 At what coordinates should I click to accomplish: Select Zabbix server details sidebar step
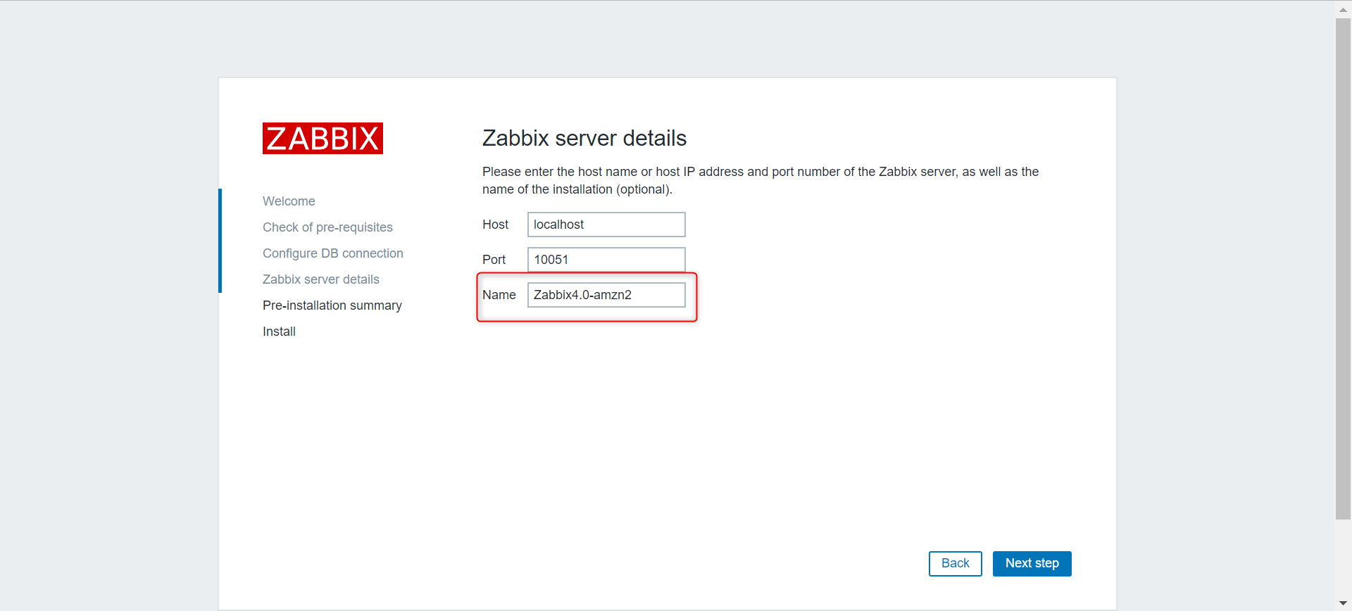point(321,279)
